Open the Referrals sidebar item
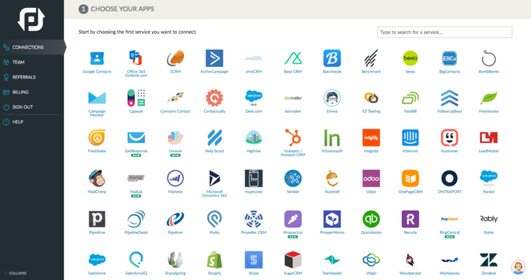The width and height of the screenshot is (531, 280). [24, 77]
